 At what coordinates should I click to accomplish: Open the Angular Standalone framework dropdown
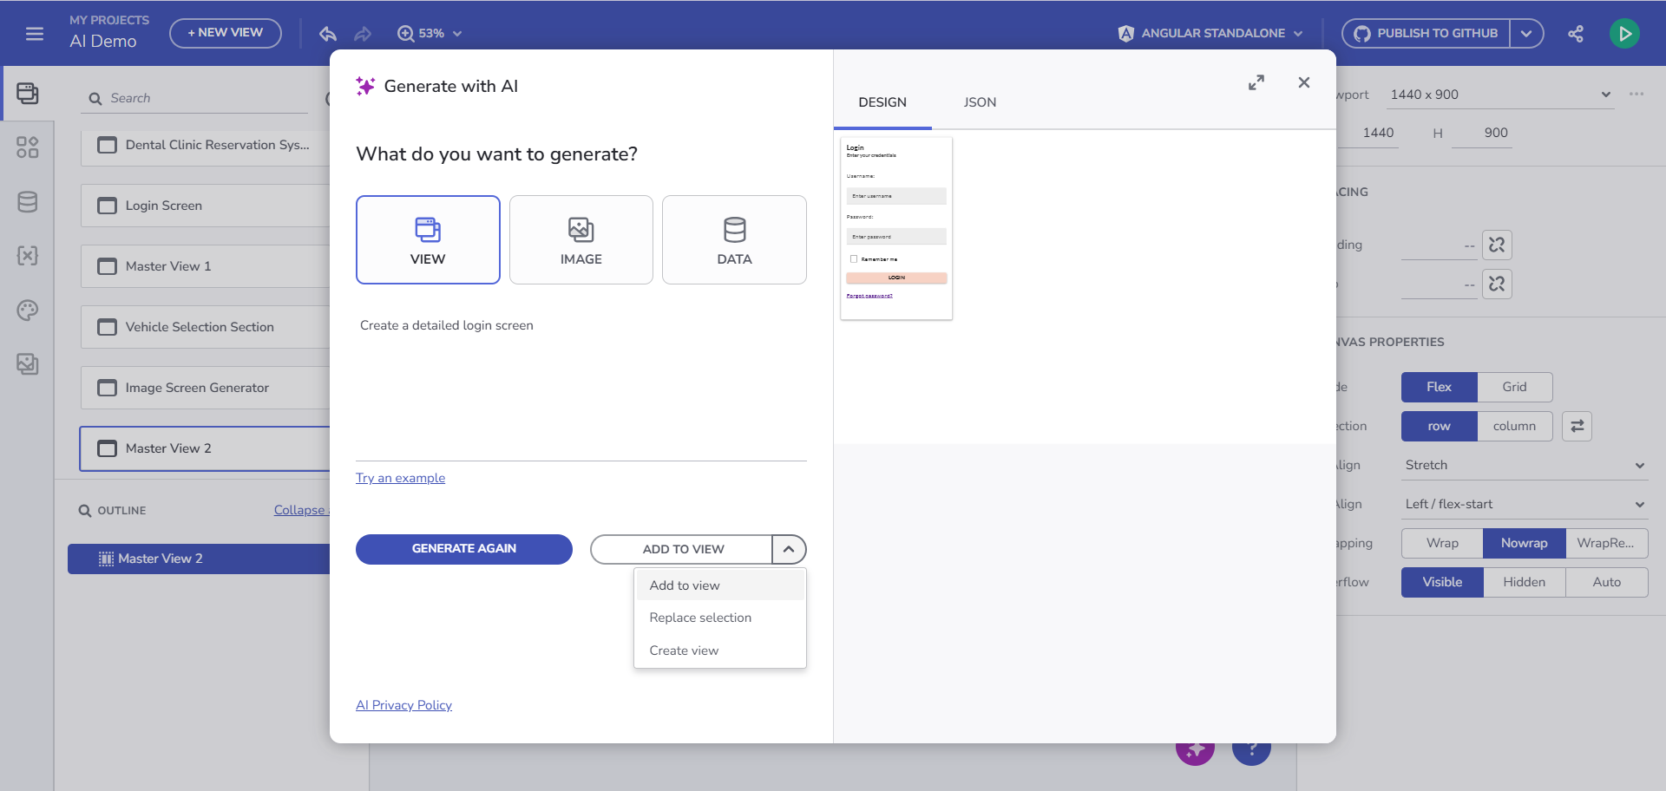pyautogui.click(x=1210, y=34)
